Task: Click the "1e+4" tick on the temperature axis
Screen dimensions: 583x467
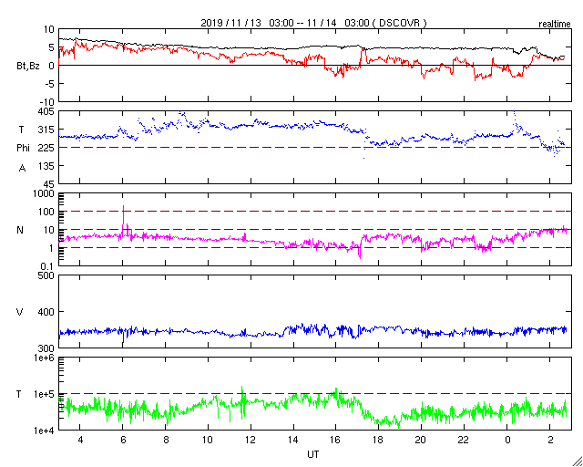Action: coord(42,430)
